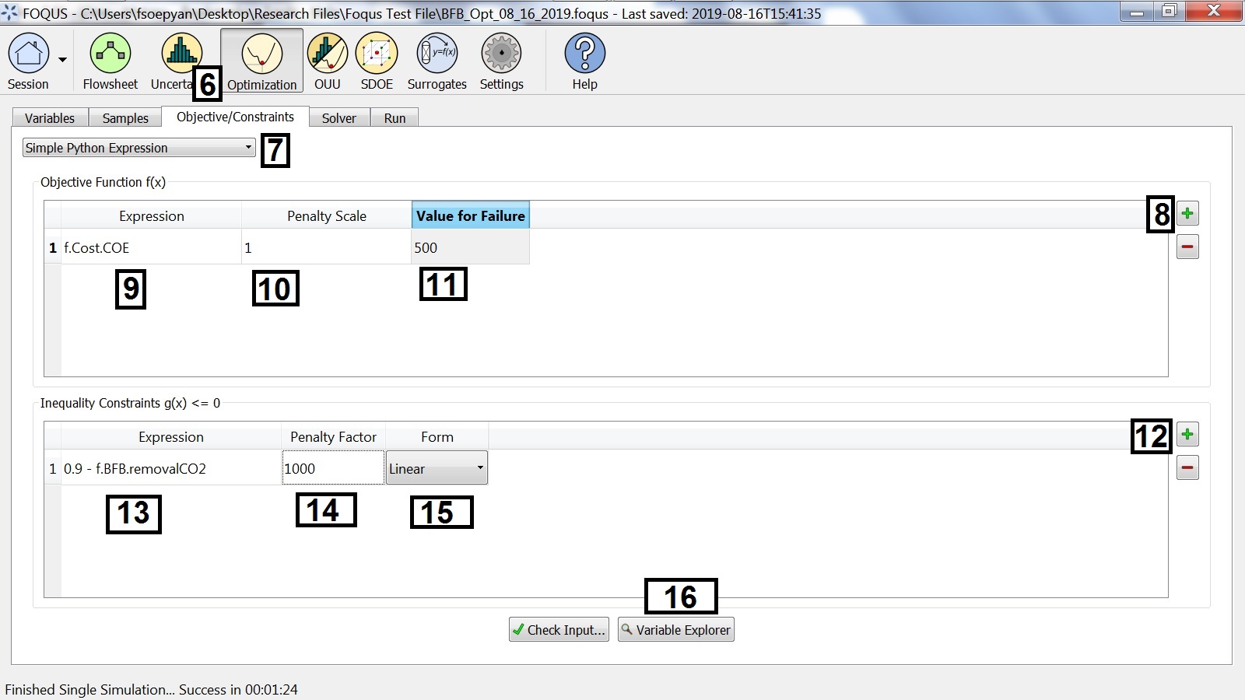Open the Variable Explorer
This screenshot has width=1245, height=700.
coord(675,630)
